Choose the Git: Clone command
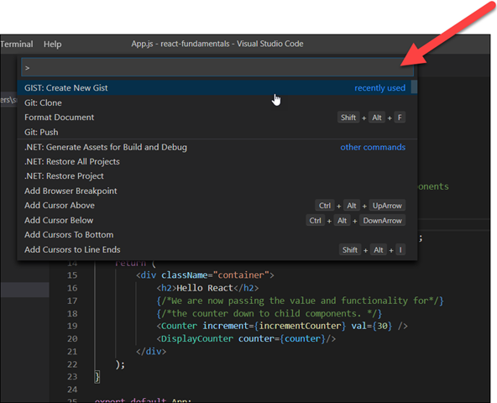 click(x=217, y=102)
